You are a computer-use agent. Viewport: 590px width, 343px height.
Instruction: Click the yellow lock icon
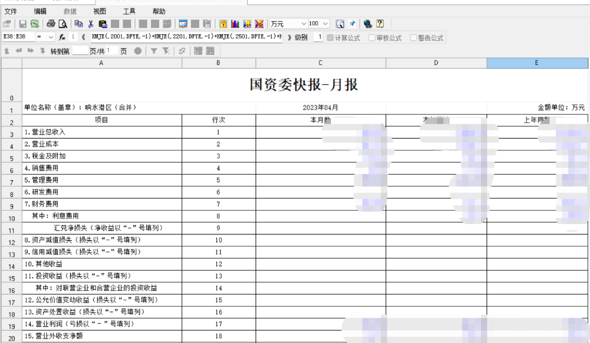coord(223,24)
